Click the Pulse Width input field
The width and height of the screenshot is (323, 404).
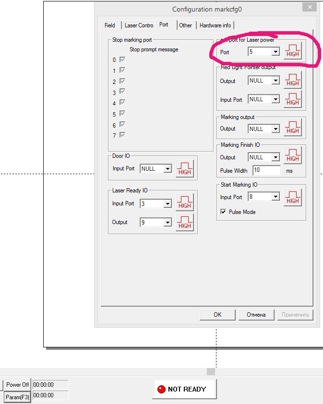(266, 170)
